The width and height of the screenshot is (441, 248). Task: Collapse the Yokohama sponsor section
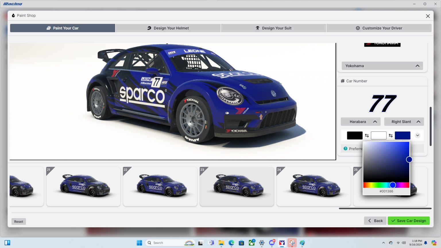click(x=417, y=66)
